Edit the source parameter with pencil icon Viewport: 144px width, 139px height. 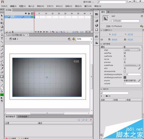click(139, 80)
